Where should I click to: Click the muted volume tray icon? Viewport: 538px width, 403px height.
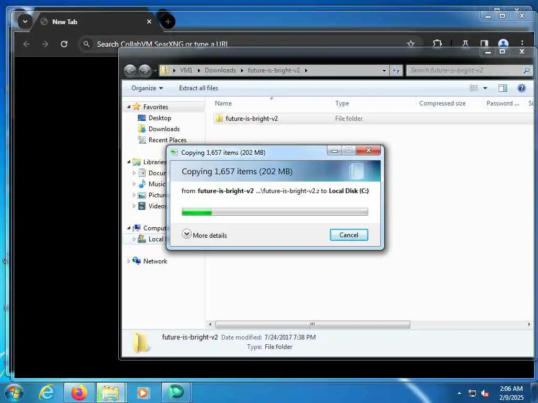tap(485, 393)
